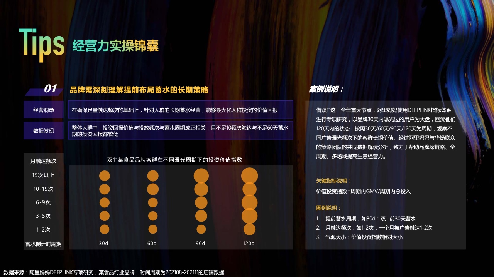Screen dimensions: 494x277
Task: Select chart title "双11某食品品牌客群在不同曝光周期下的投资价值指数"
Action: (174, 160)
